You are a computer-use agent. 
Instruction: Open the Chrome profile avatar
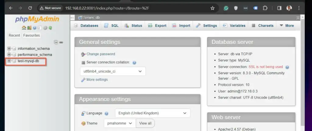click(289, 8)
